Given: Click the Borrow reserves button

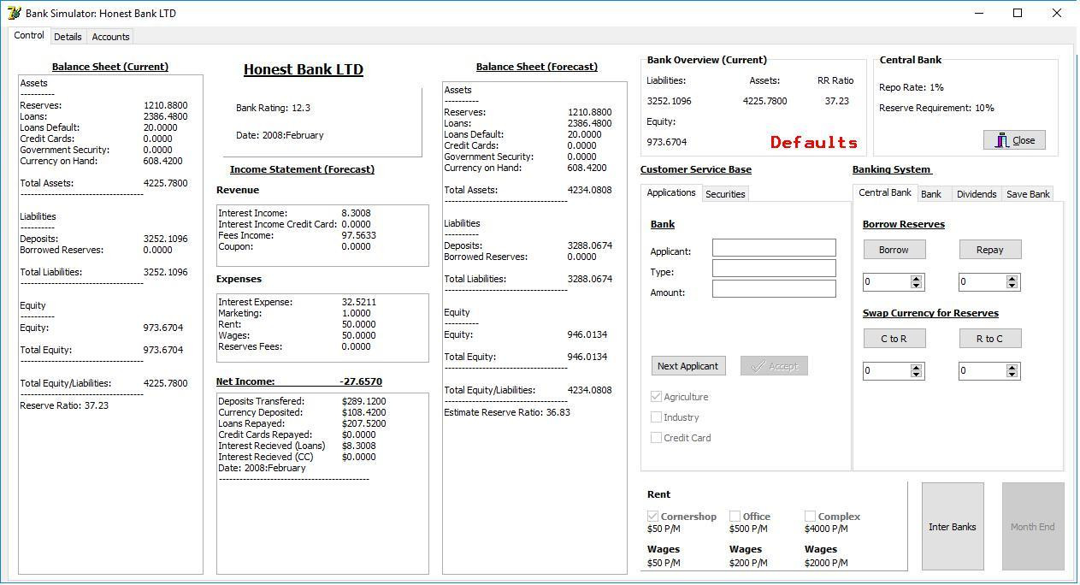Looking at the screenshot, I should (x=894, y=250).
